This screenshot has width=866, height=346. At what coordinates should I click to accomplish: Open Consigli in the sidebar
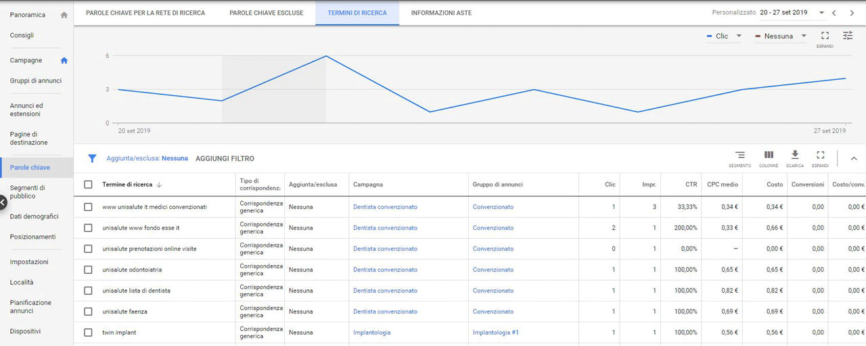pos(22,35)
